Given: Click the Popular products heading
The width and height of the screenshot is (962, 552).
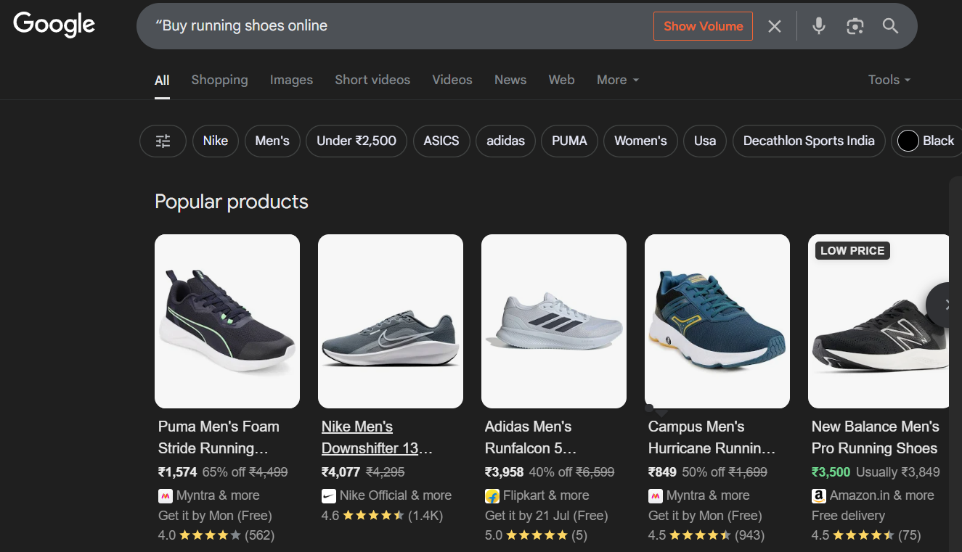Looking at the screenshot, I should point(232,202).
